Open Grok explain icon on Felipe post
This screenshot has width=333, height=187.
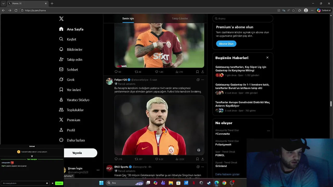[198, 80]
